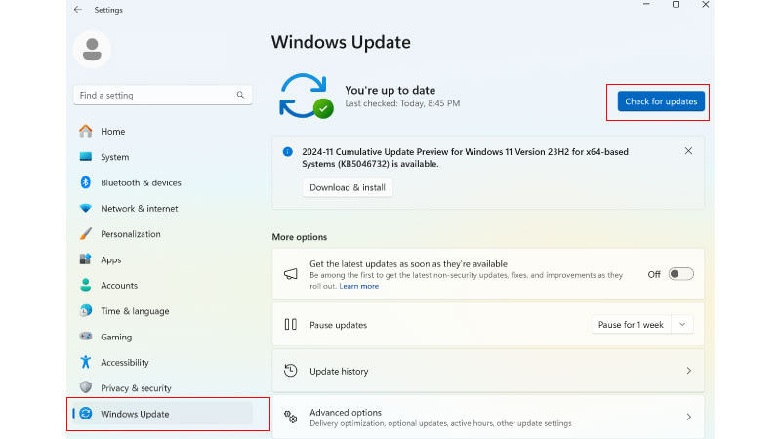The height and width of the screenshot is (439, 781).
Task: Click the Advanced options gears icon
Action: 290,417
